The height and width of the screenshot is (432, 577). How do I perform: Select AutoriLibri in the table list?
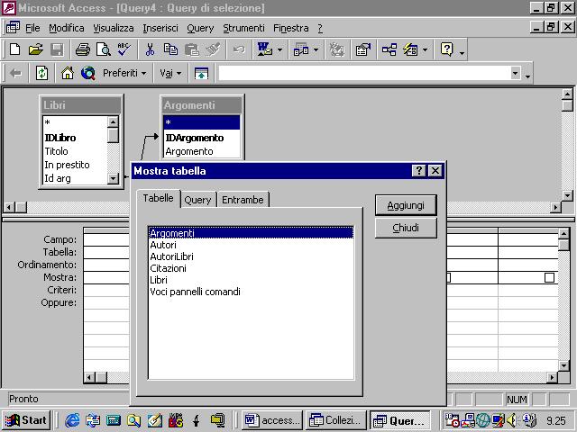coord(251,256)
